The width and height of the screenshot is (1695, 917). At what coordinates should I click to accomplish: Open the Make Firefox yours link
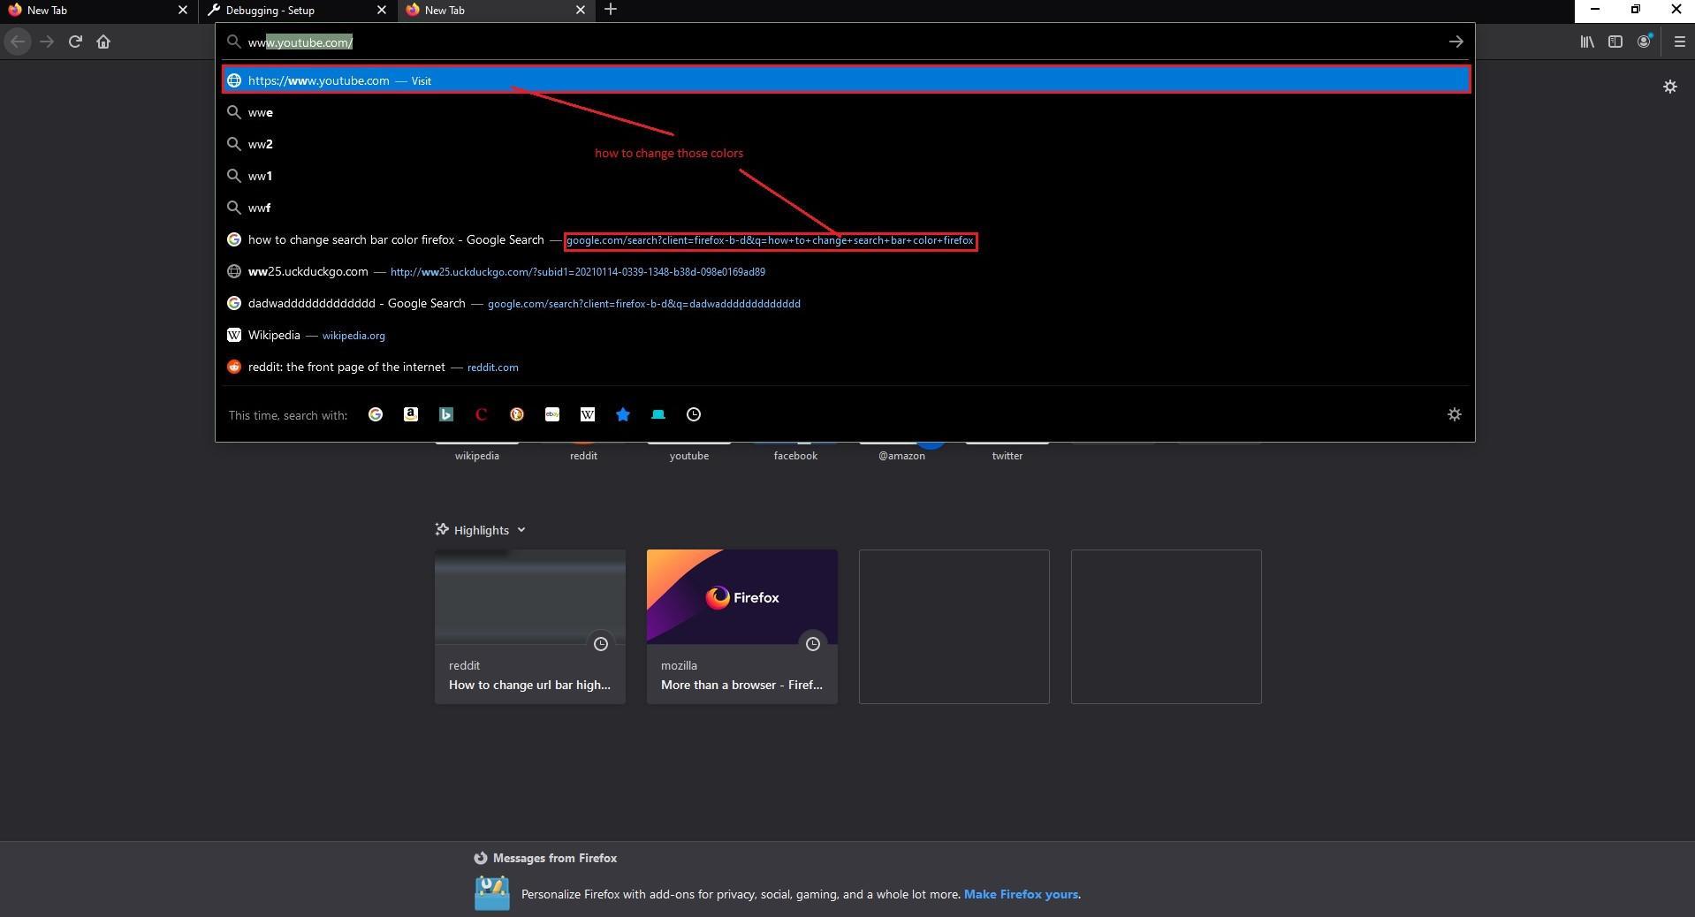[x=1020, y=894]
